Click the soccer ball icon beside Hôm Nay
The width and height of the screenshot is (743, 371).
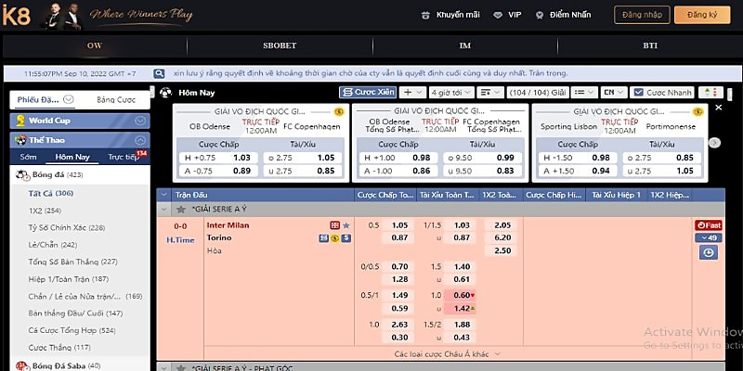pos(165,92)
